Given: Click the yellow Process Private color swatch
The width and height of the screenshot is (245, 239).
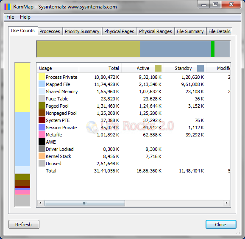Looking at the screenshot, I should (42, 77).
